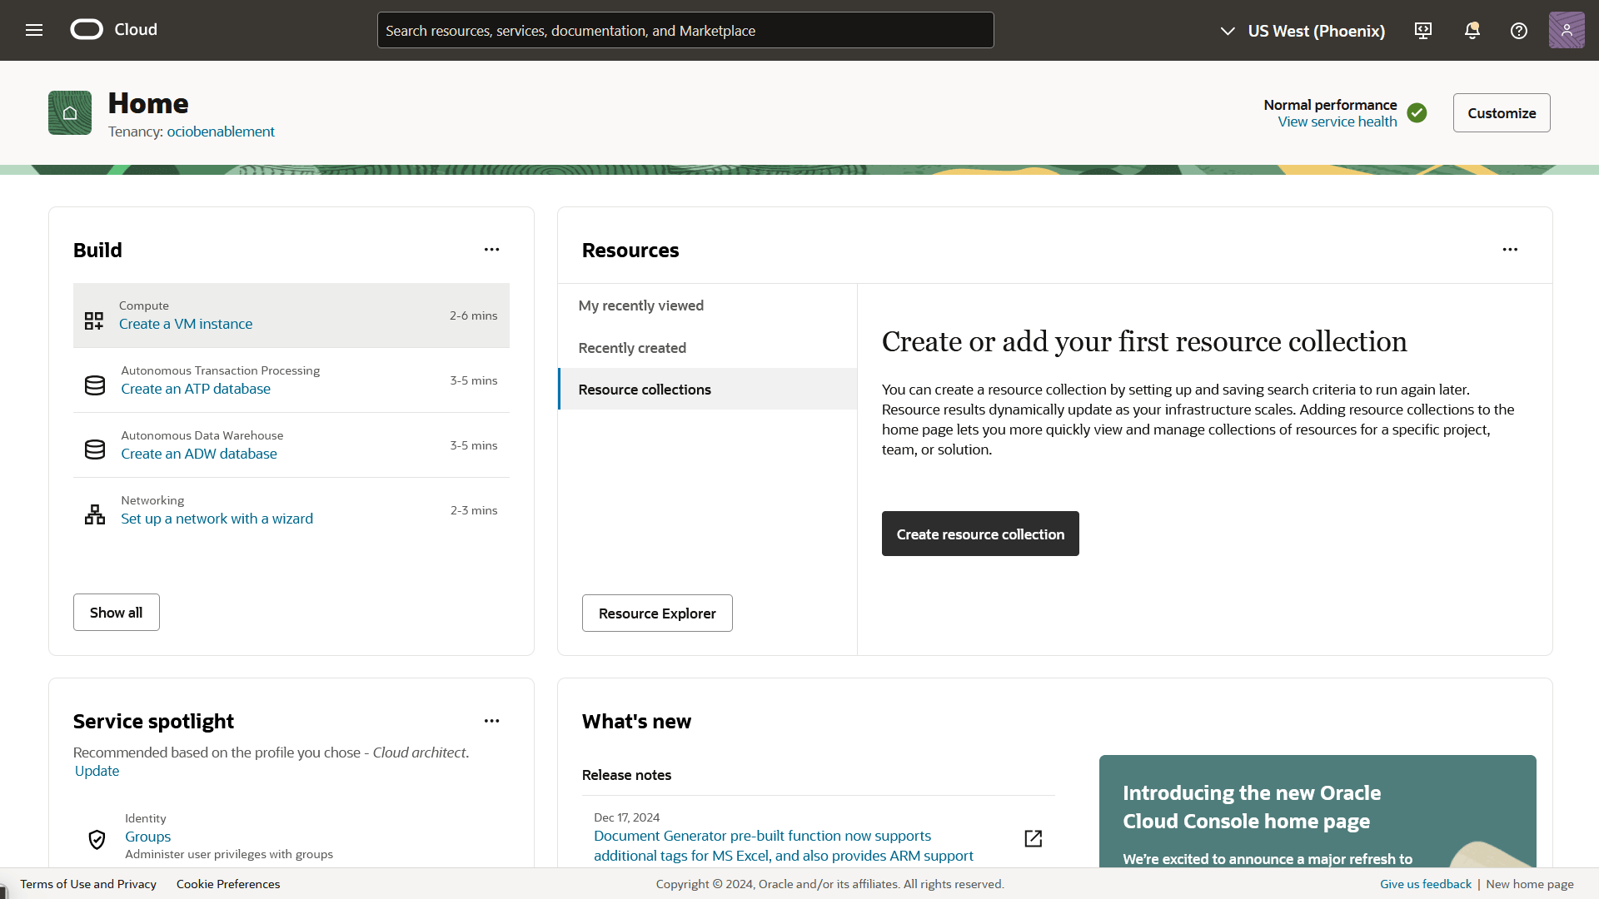Screen dimensions: 1599x899
Task: Expand the US West (Phoenix) region selector
Action: coord(1303,31)
